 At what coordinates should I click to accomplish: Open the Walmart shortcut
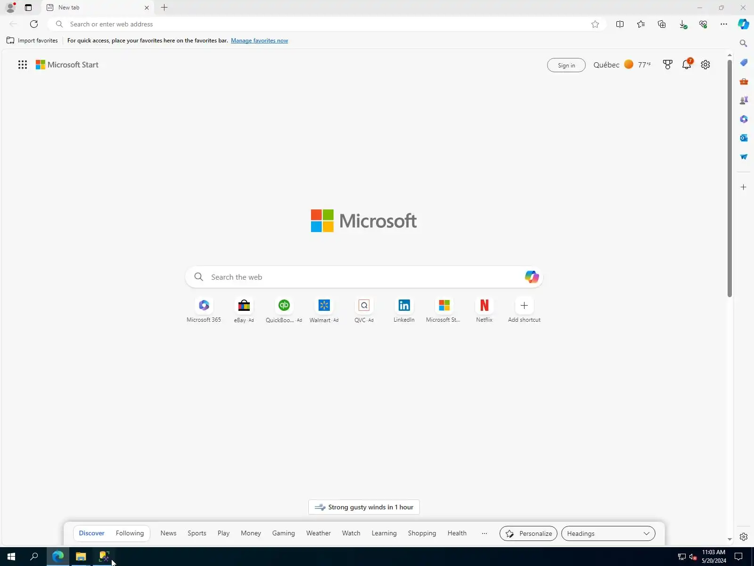(x=324, y=310)
